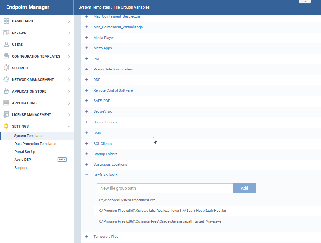Click the Application Store basket icon
The height and width of the screenshot is (243, 321).
[x=6, y=91]
